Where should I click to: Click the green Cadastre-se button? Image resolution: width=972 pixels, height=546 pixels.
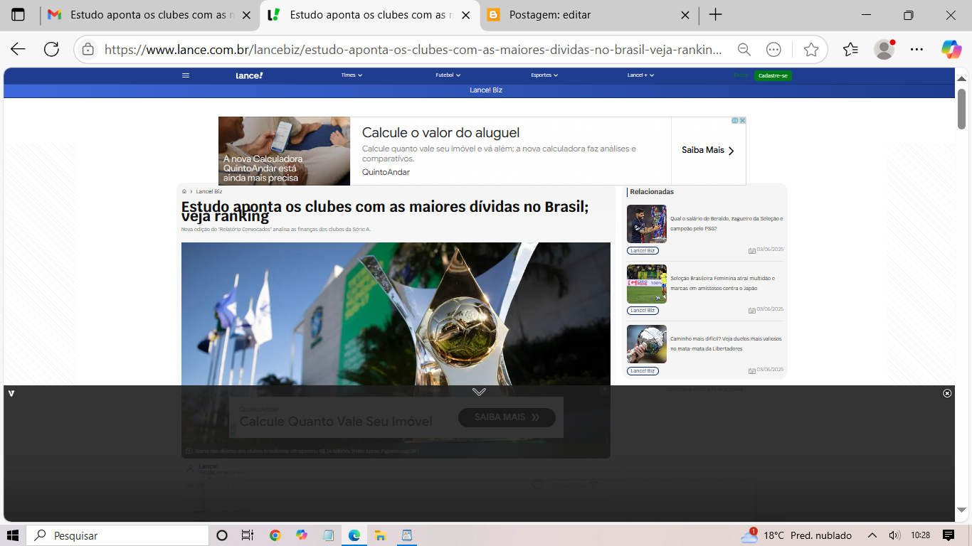tap(773, 75)
